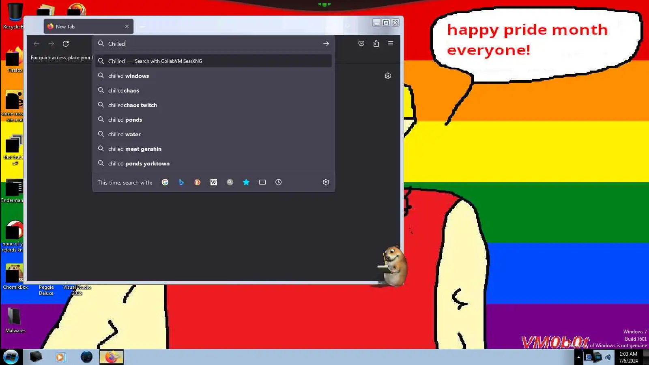This screenshot has width=649, height=365.
Task: Open a new tab with the plus button
Action: [142, 27]
